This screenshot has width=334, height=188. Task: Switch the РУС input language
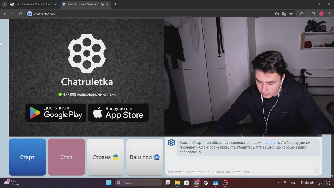click(293, 183)
